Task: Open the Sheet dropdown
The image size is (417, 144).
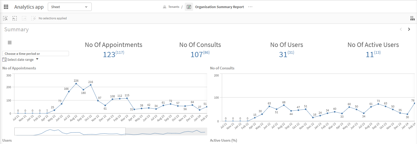Action: click(x=70, y=7)
